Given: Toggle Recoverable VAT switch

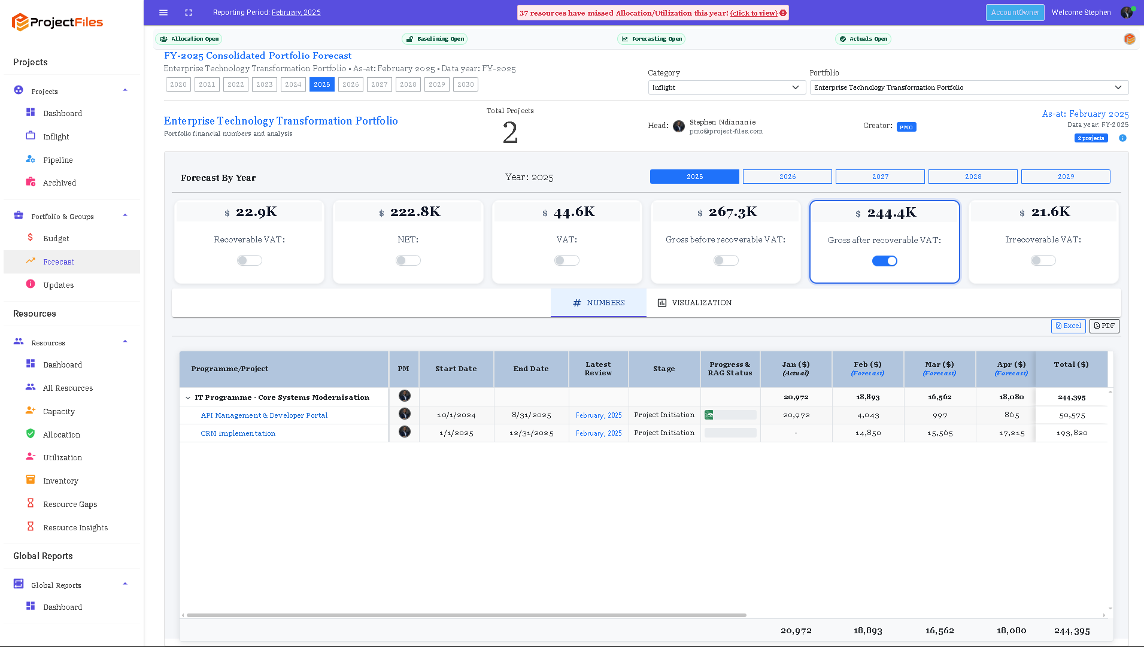Looking at the screenshot, I should click(x=249, y=260).
